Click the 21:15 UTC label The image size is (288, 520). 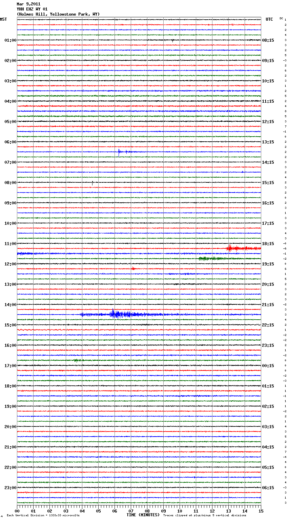[x=268, y=305]
